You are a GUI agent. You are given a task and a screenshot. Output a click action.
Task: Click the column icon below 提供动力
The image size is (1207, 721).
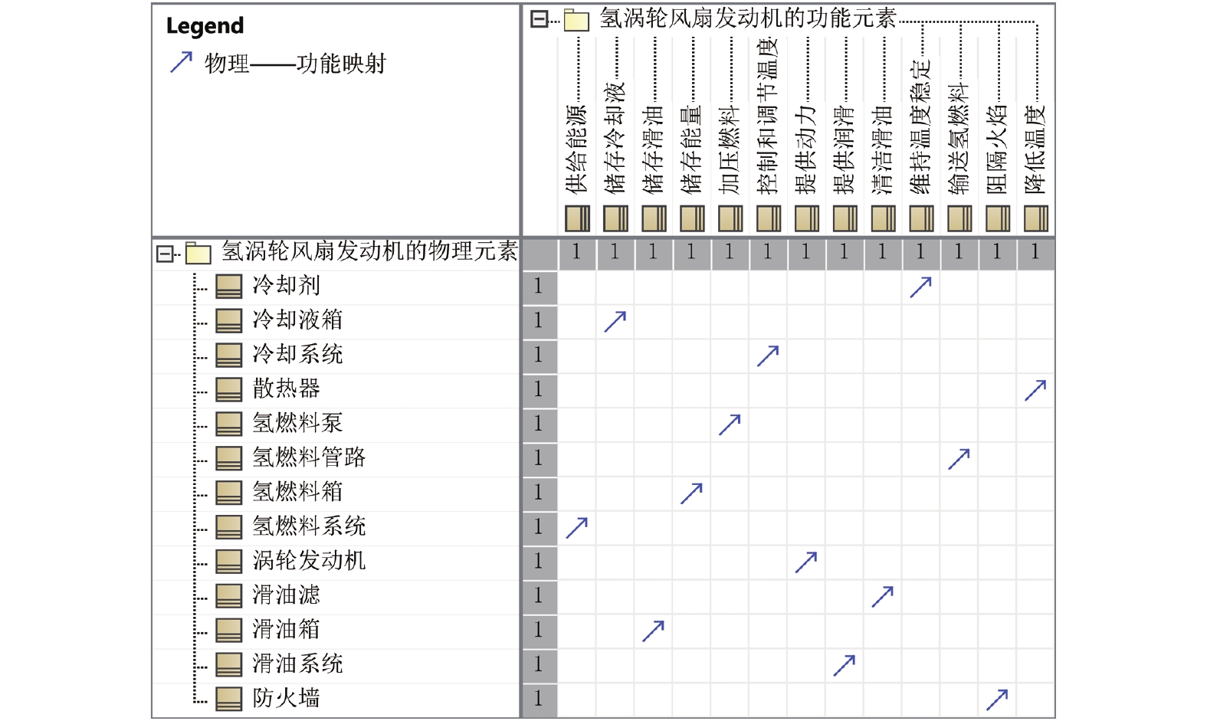[x=806, y=218]
